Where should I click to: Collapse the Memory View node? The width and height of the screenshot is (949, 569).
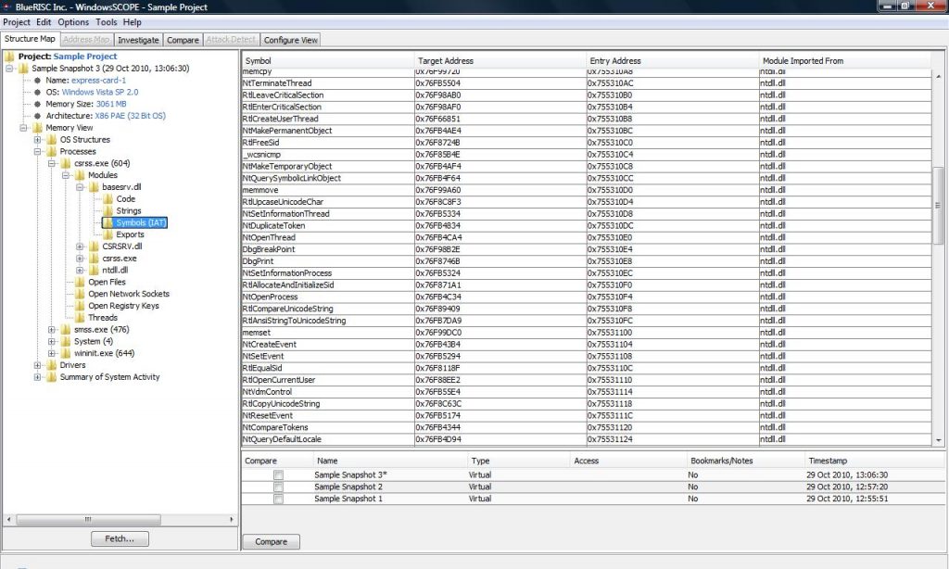tap(23, 128)
